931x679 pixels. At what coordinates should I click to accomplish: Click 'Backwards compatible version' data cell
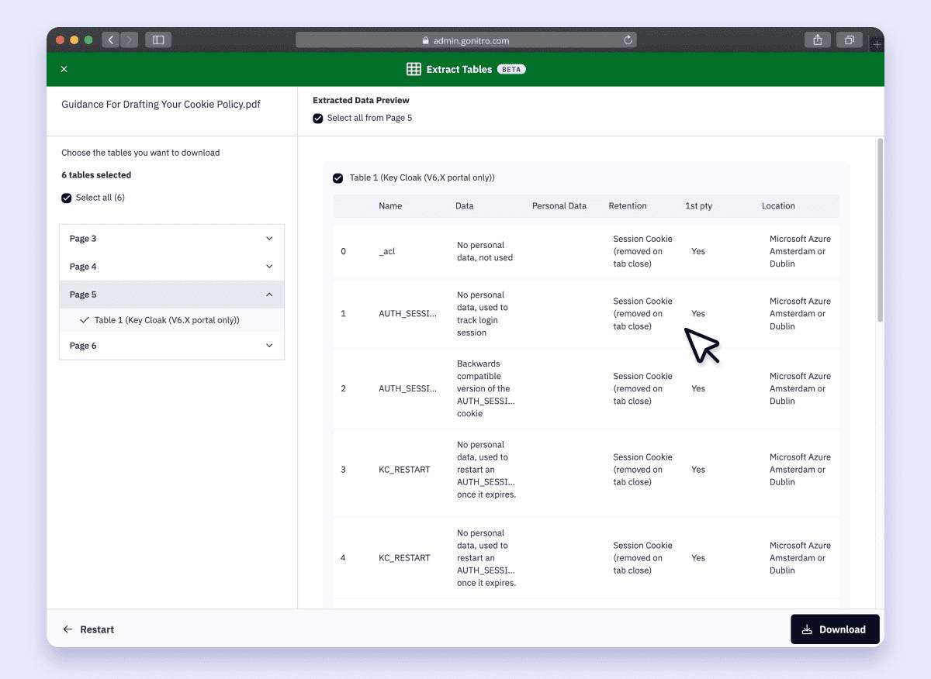486,388
